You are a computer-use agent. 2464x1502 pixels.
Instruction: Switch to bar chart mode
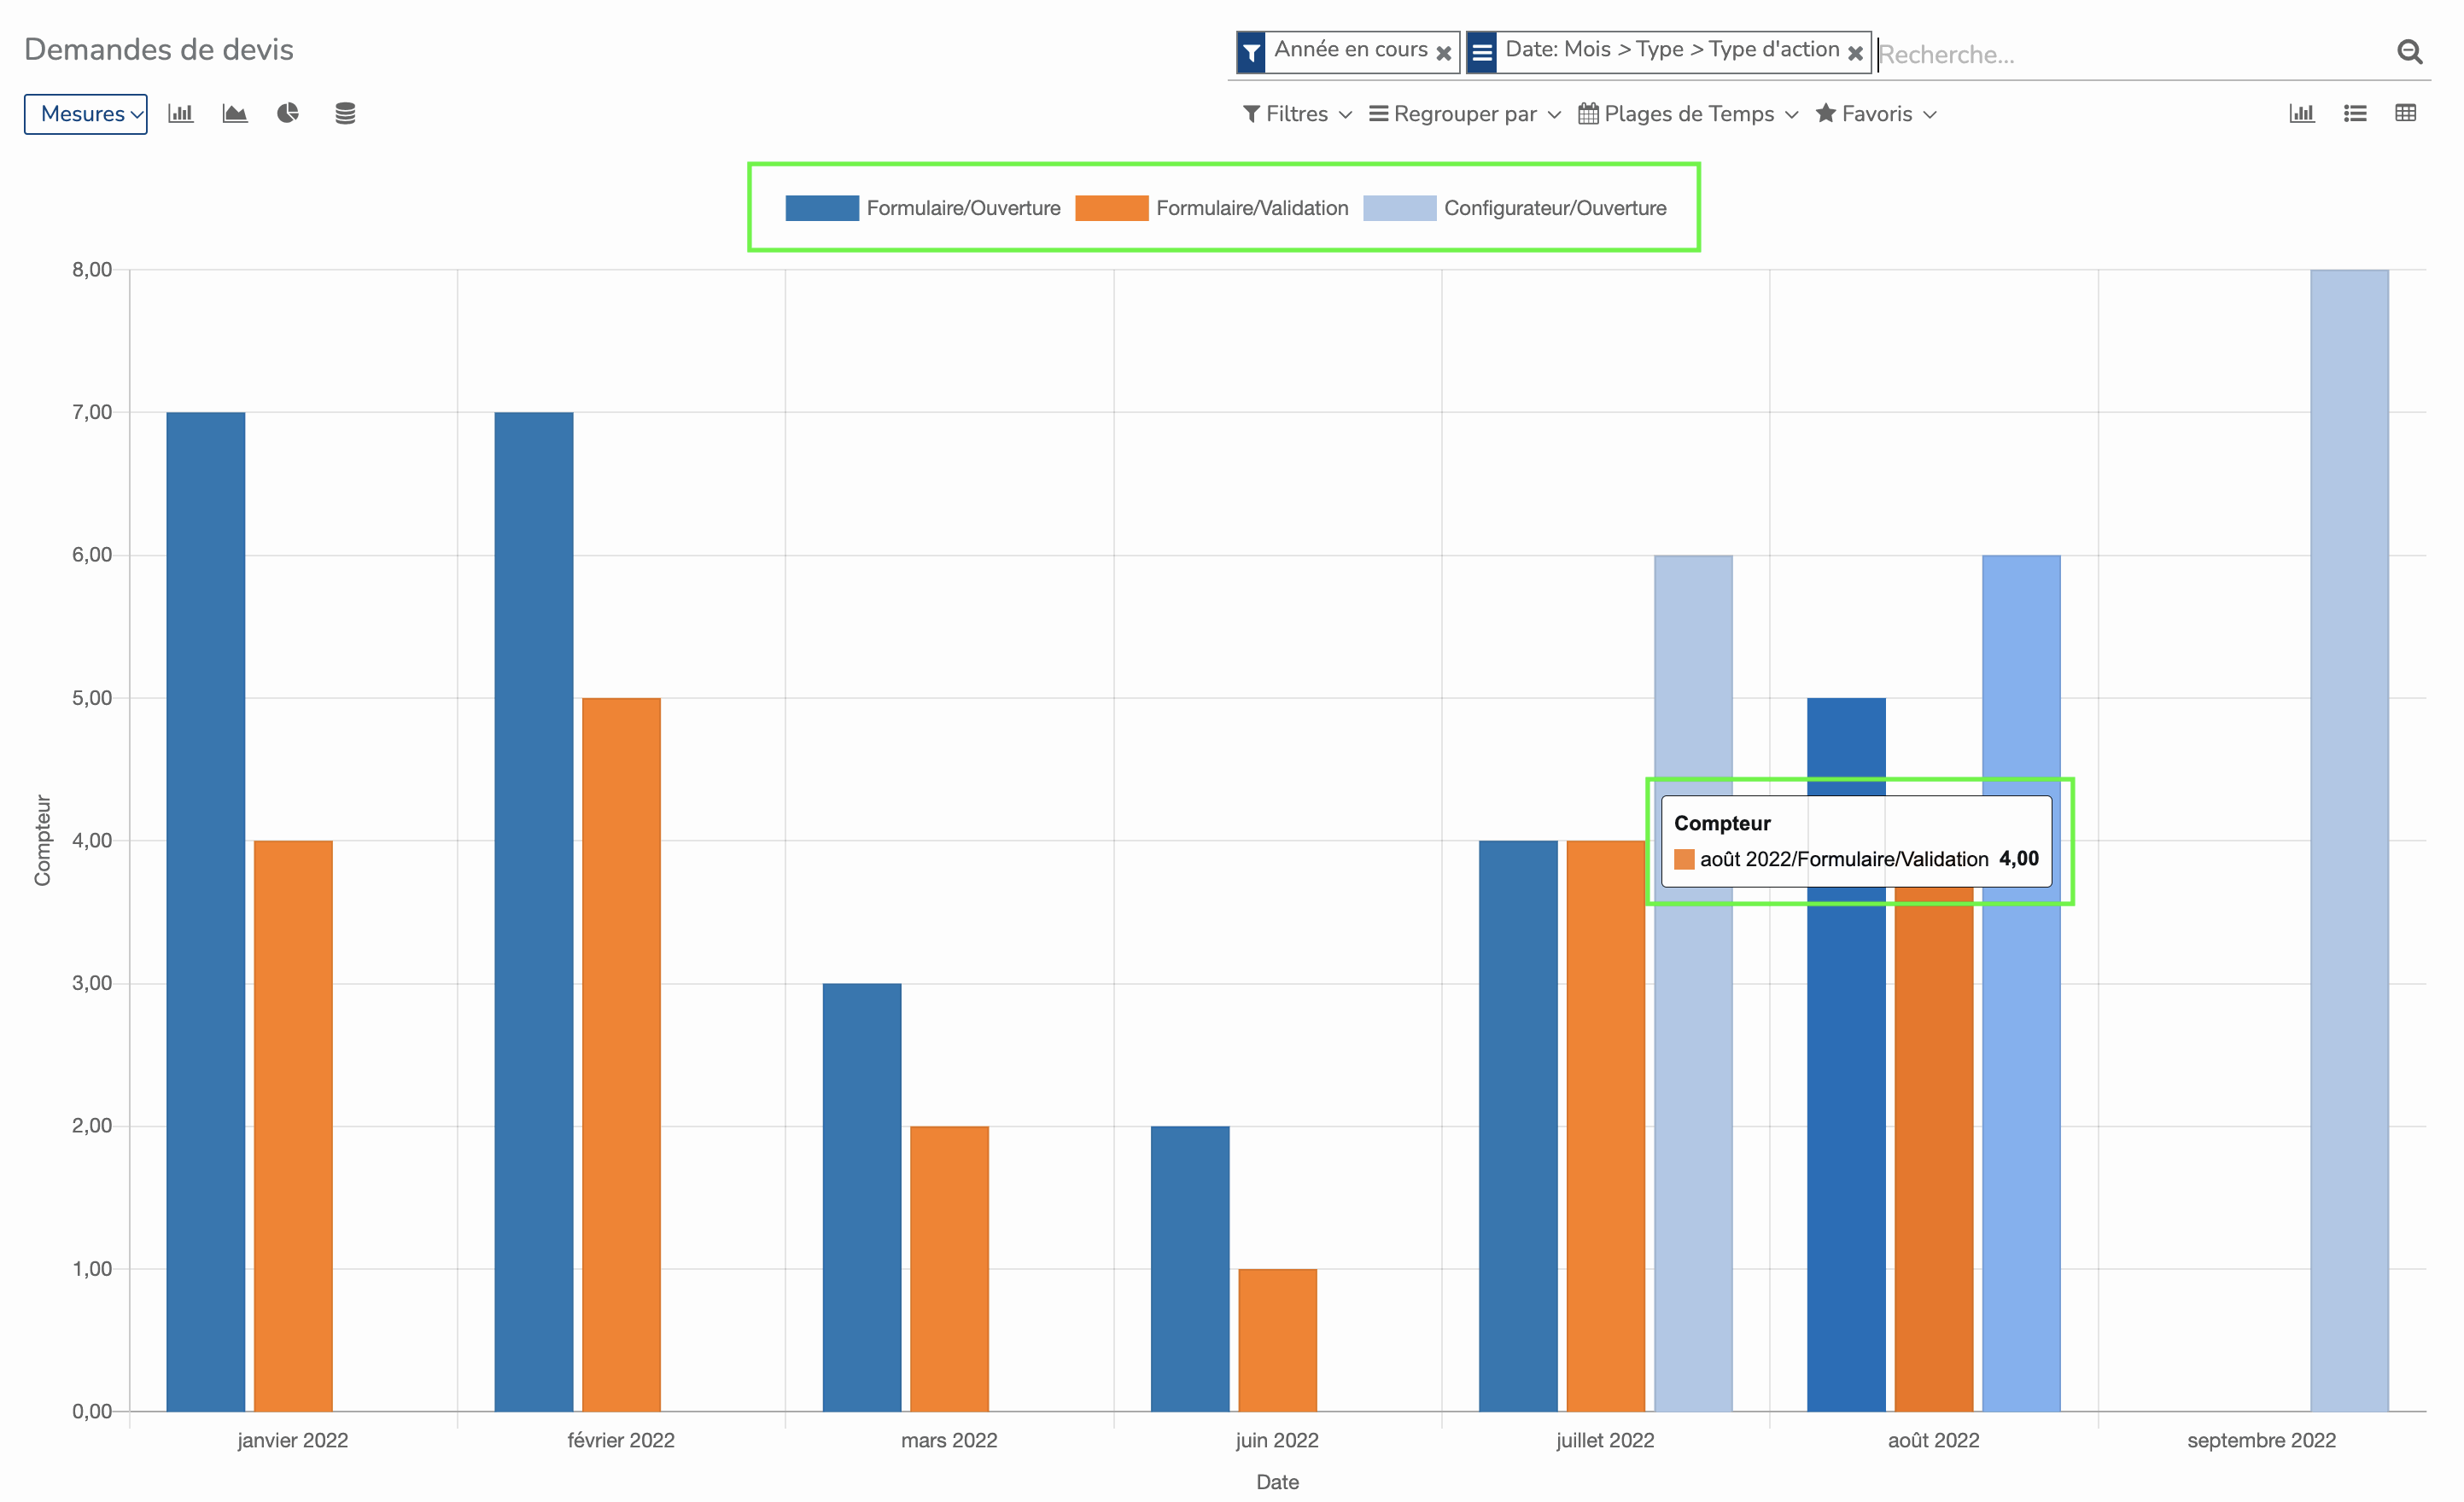180,113
